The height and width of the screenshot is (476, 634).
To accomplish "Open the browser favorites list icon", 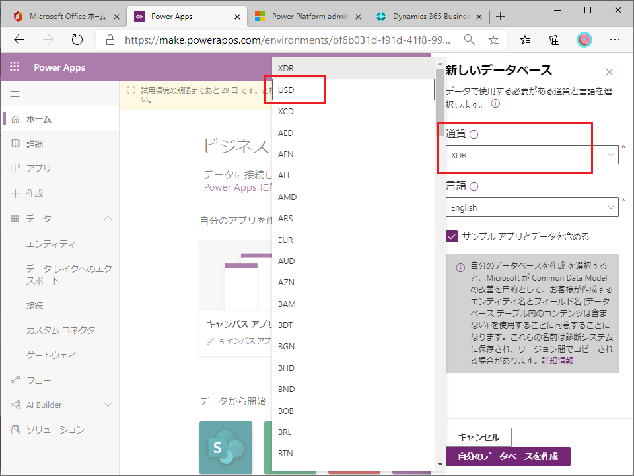I will (x=525, y=40).
